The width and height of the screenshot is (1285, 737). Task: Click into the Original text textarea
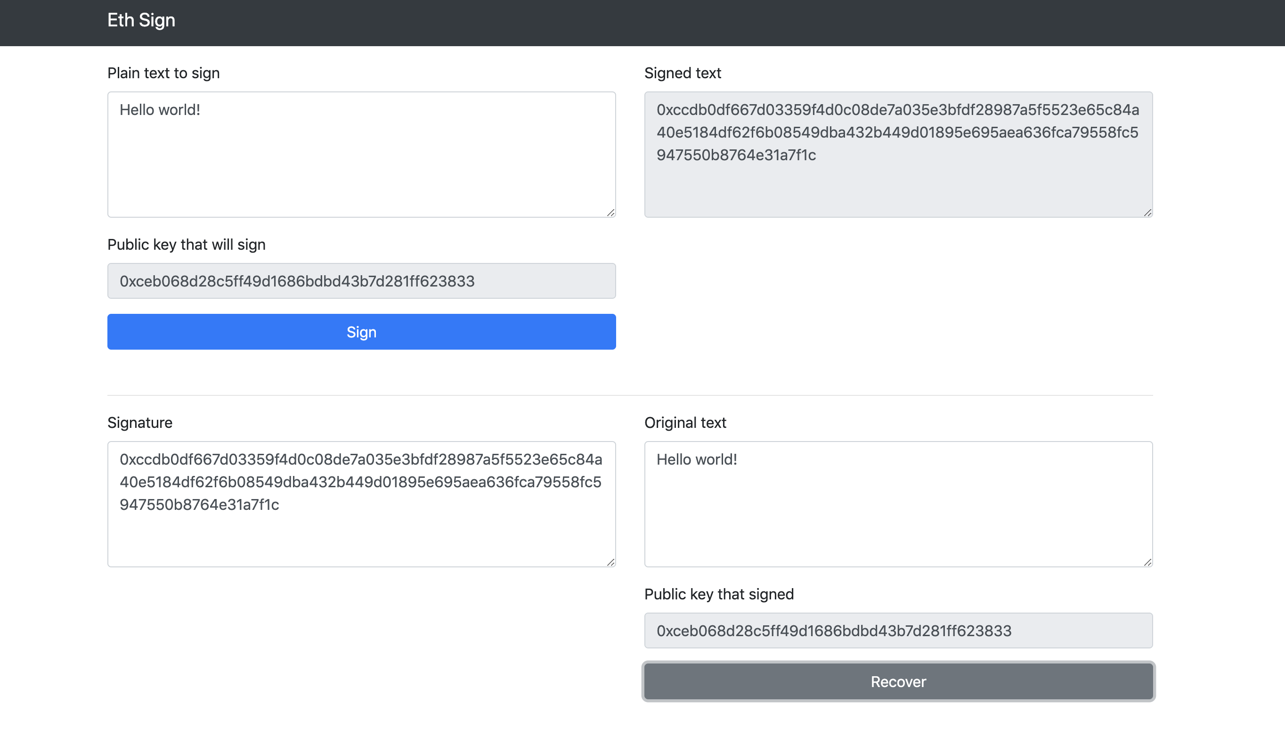(x=898, y=511)
